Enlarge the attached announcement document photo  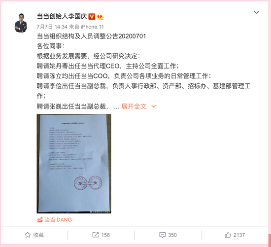click(x=74, y=164)
